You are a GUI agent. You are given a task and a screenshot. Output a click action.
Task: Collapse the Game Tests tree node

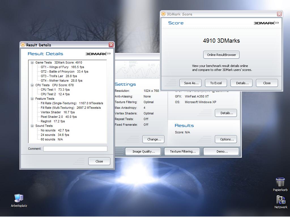pos(32,62)
